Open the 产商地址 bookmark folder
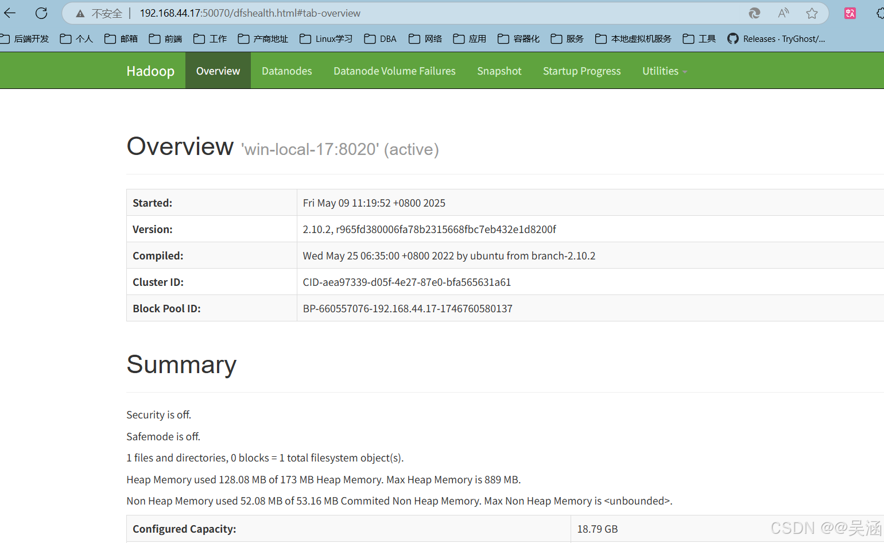 pyautogui.click(x=263, y=38)
